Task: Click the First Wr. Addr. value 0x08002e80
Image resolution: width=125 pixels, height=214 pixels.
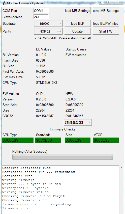Action: [x=45, y=71]
